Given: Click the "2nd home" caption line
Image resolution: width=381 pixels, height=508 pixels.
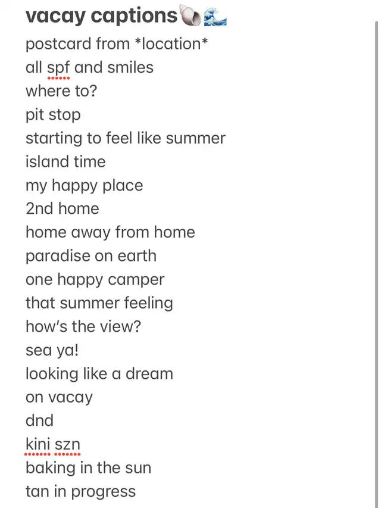Looking at the screenshot, I should 62,209.
